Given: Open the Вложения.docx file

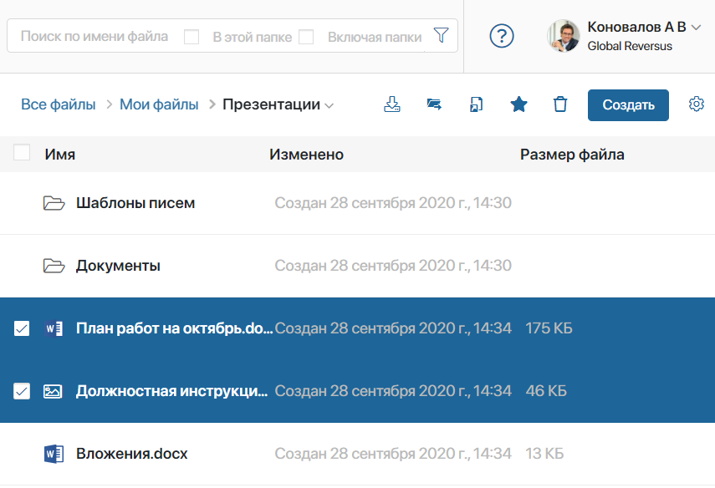Looking at the screenshot, I should tap(132, 454).
